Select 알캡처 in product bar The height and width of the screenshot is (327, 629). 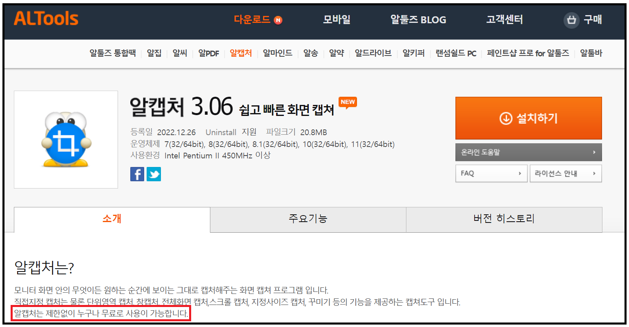point(241,53)
